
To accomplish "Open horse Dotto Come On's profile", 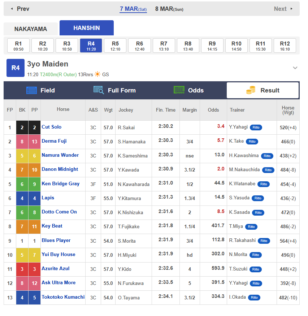I will pos(59,212).
